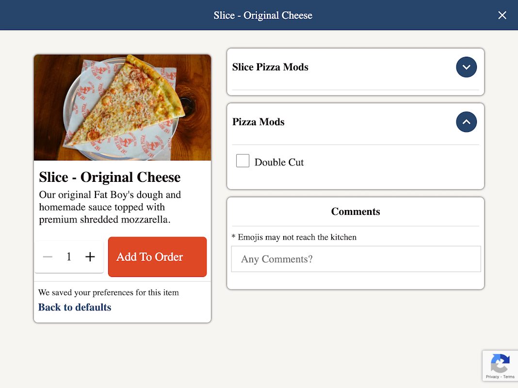518x388 pixels.
Task: Click the Slice Pizza Mods section title
Action: click(270, 67)
